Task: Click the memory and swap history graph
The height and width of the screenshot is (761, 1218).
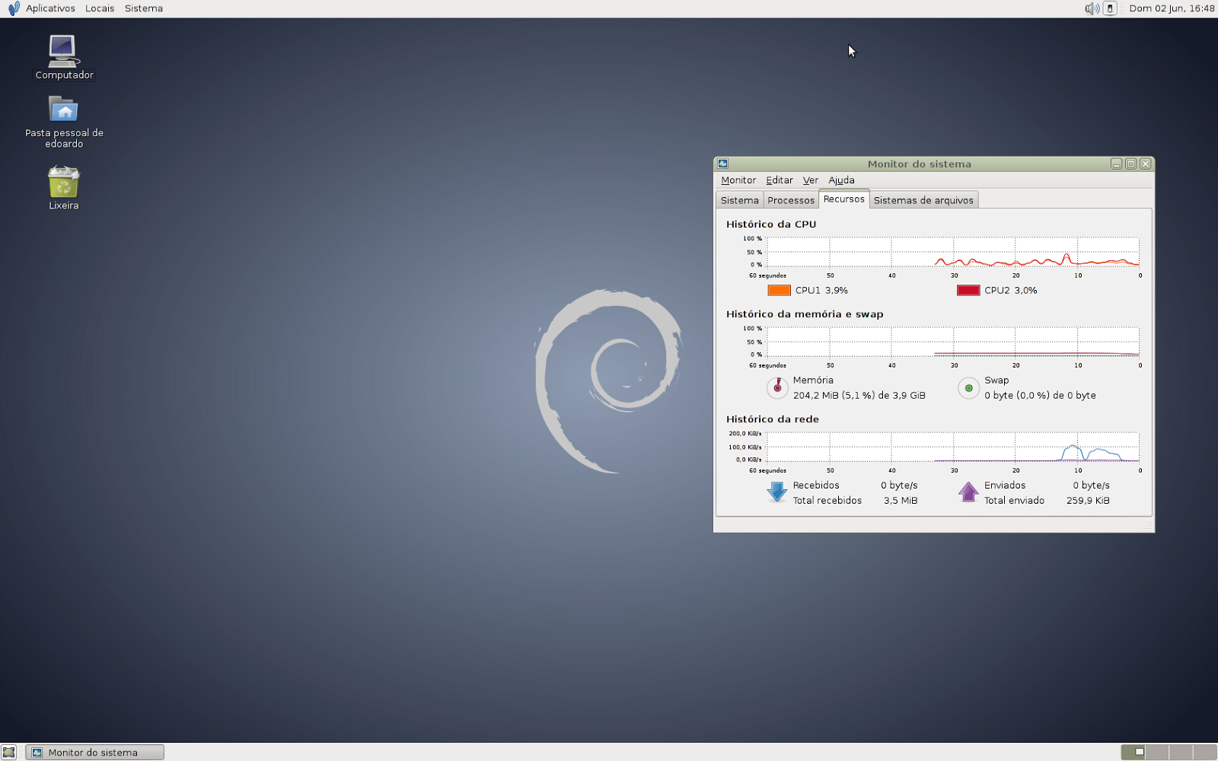Action: 953,342
